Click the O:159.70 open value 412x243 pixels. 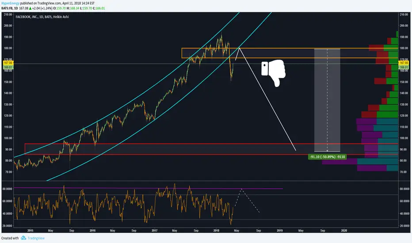tap(59, 8)
